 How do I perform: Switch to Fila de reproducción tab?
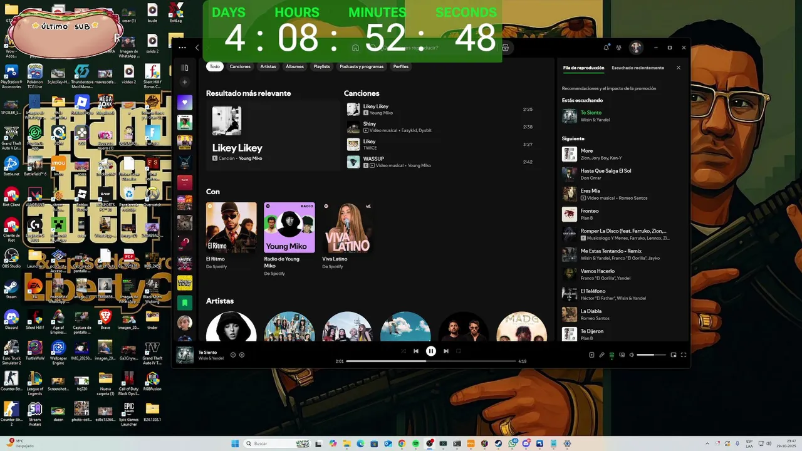(x=583, y=68)
